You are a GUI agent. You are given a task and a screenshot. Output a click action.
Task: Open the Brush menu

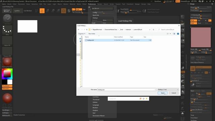tap(9, 4)
